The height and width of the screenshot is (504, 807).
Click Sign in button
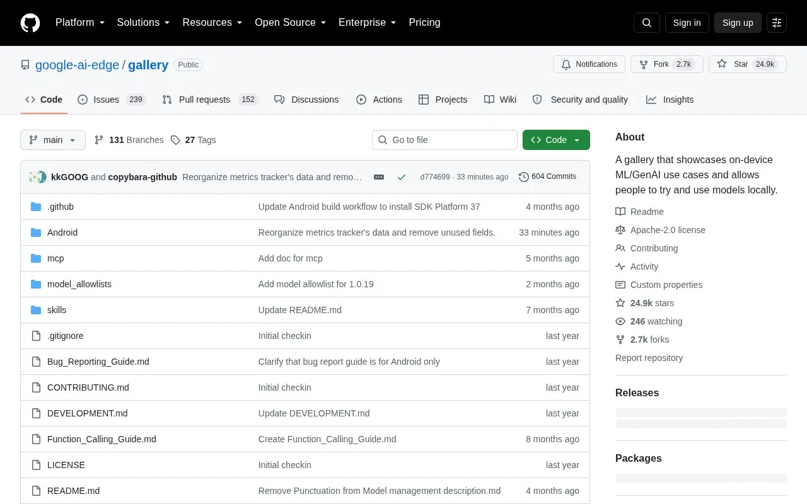click(687, 23)
